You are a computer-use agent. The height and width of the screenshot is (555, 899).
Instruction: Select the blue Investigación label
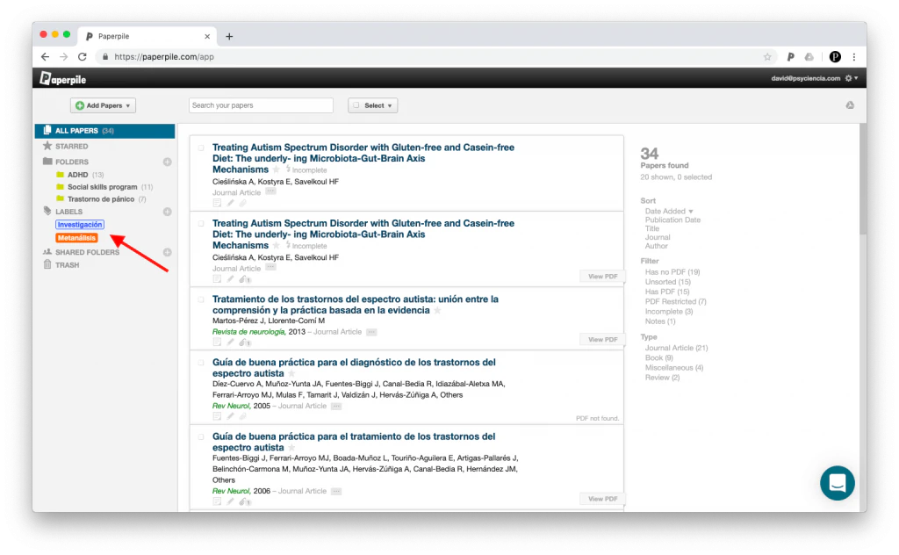(x=80, y=225)
